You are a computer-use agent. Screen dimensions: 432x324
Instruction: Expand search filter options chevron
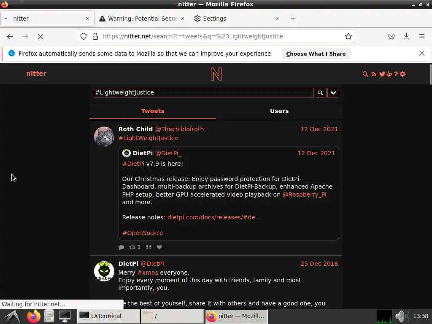[x=333, y=92]
